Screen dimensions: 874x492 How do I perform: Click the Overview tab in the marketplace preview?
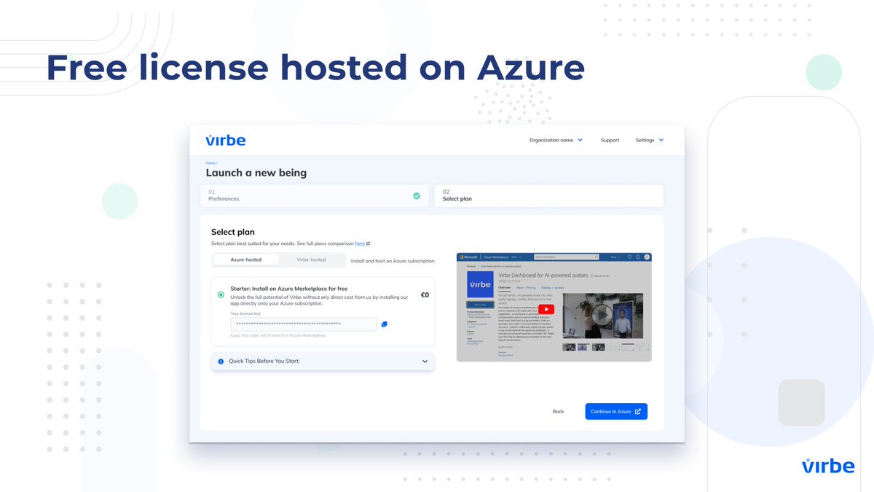click(504, 287)
